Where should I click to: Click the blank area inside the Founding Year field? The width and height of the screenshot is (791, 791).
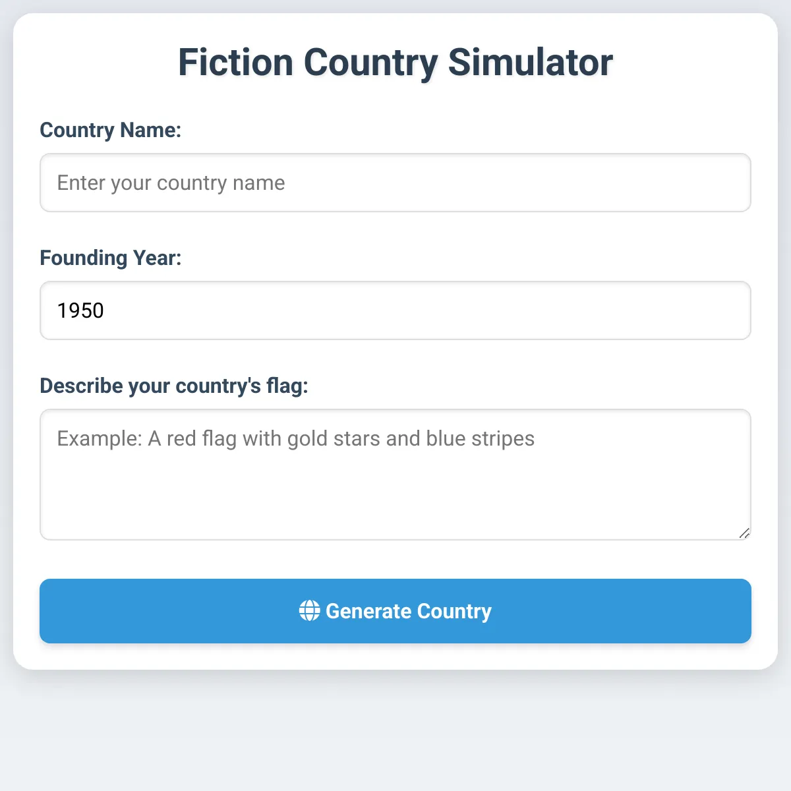(428, 310)
